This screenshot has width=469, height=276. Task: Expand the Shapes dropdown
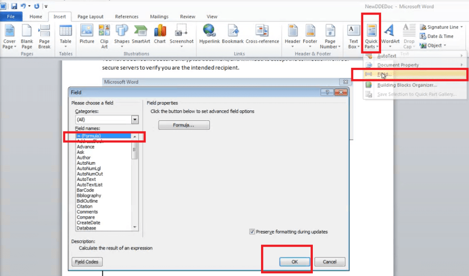[122, 36]
